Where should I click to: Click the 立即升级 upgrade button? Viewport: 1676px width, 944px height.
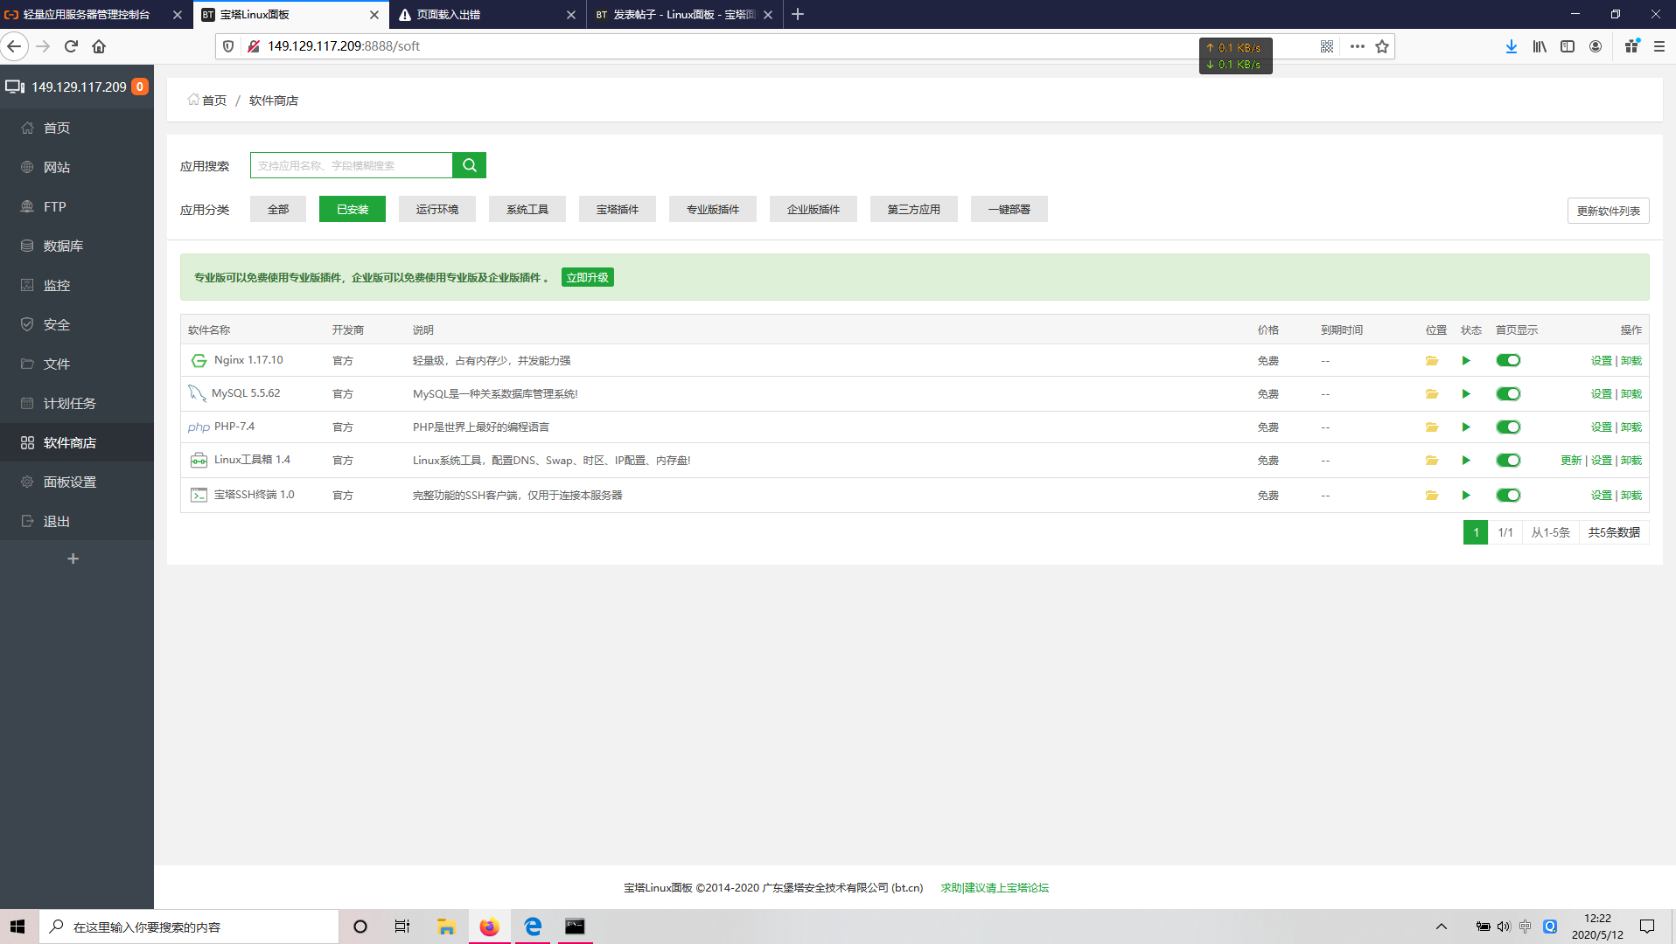(588, 277)
